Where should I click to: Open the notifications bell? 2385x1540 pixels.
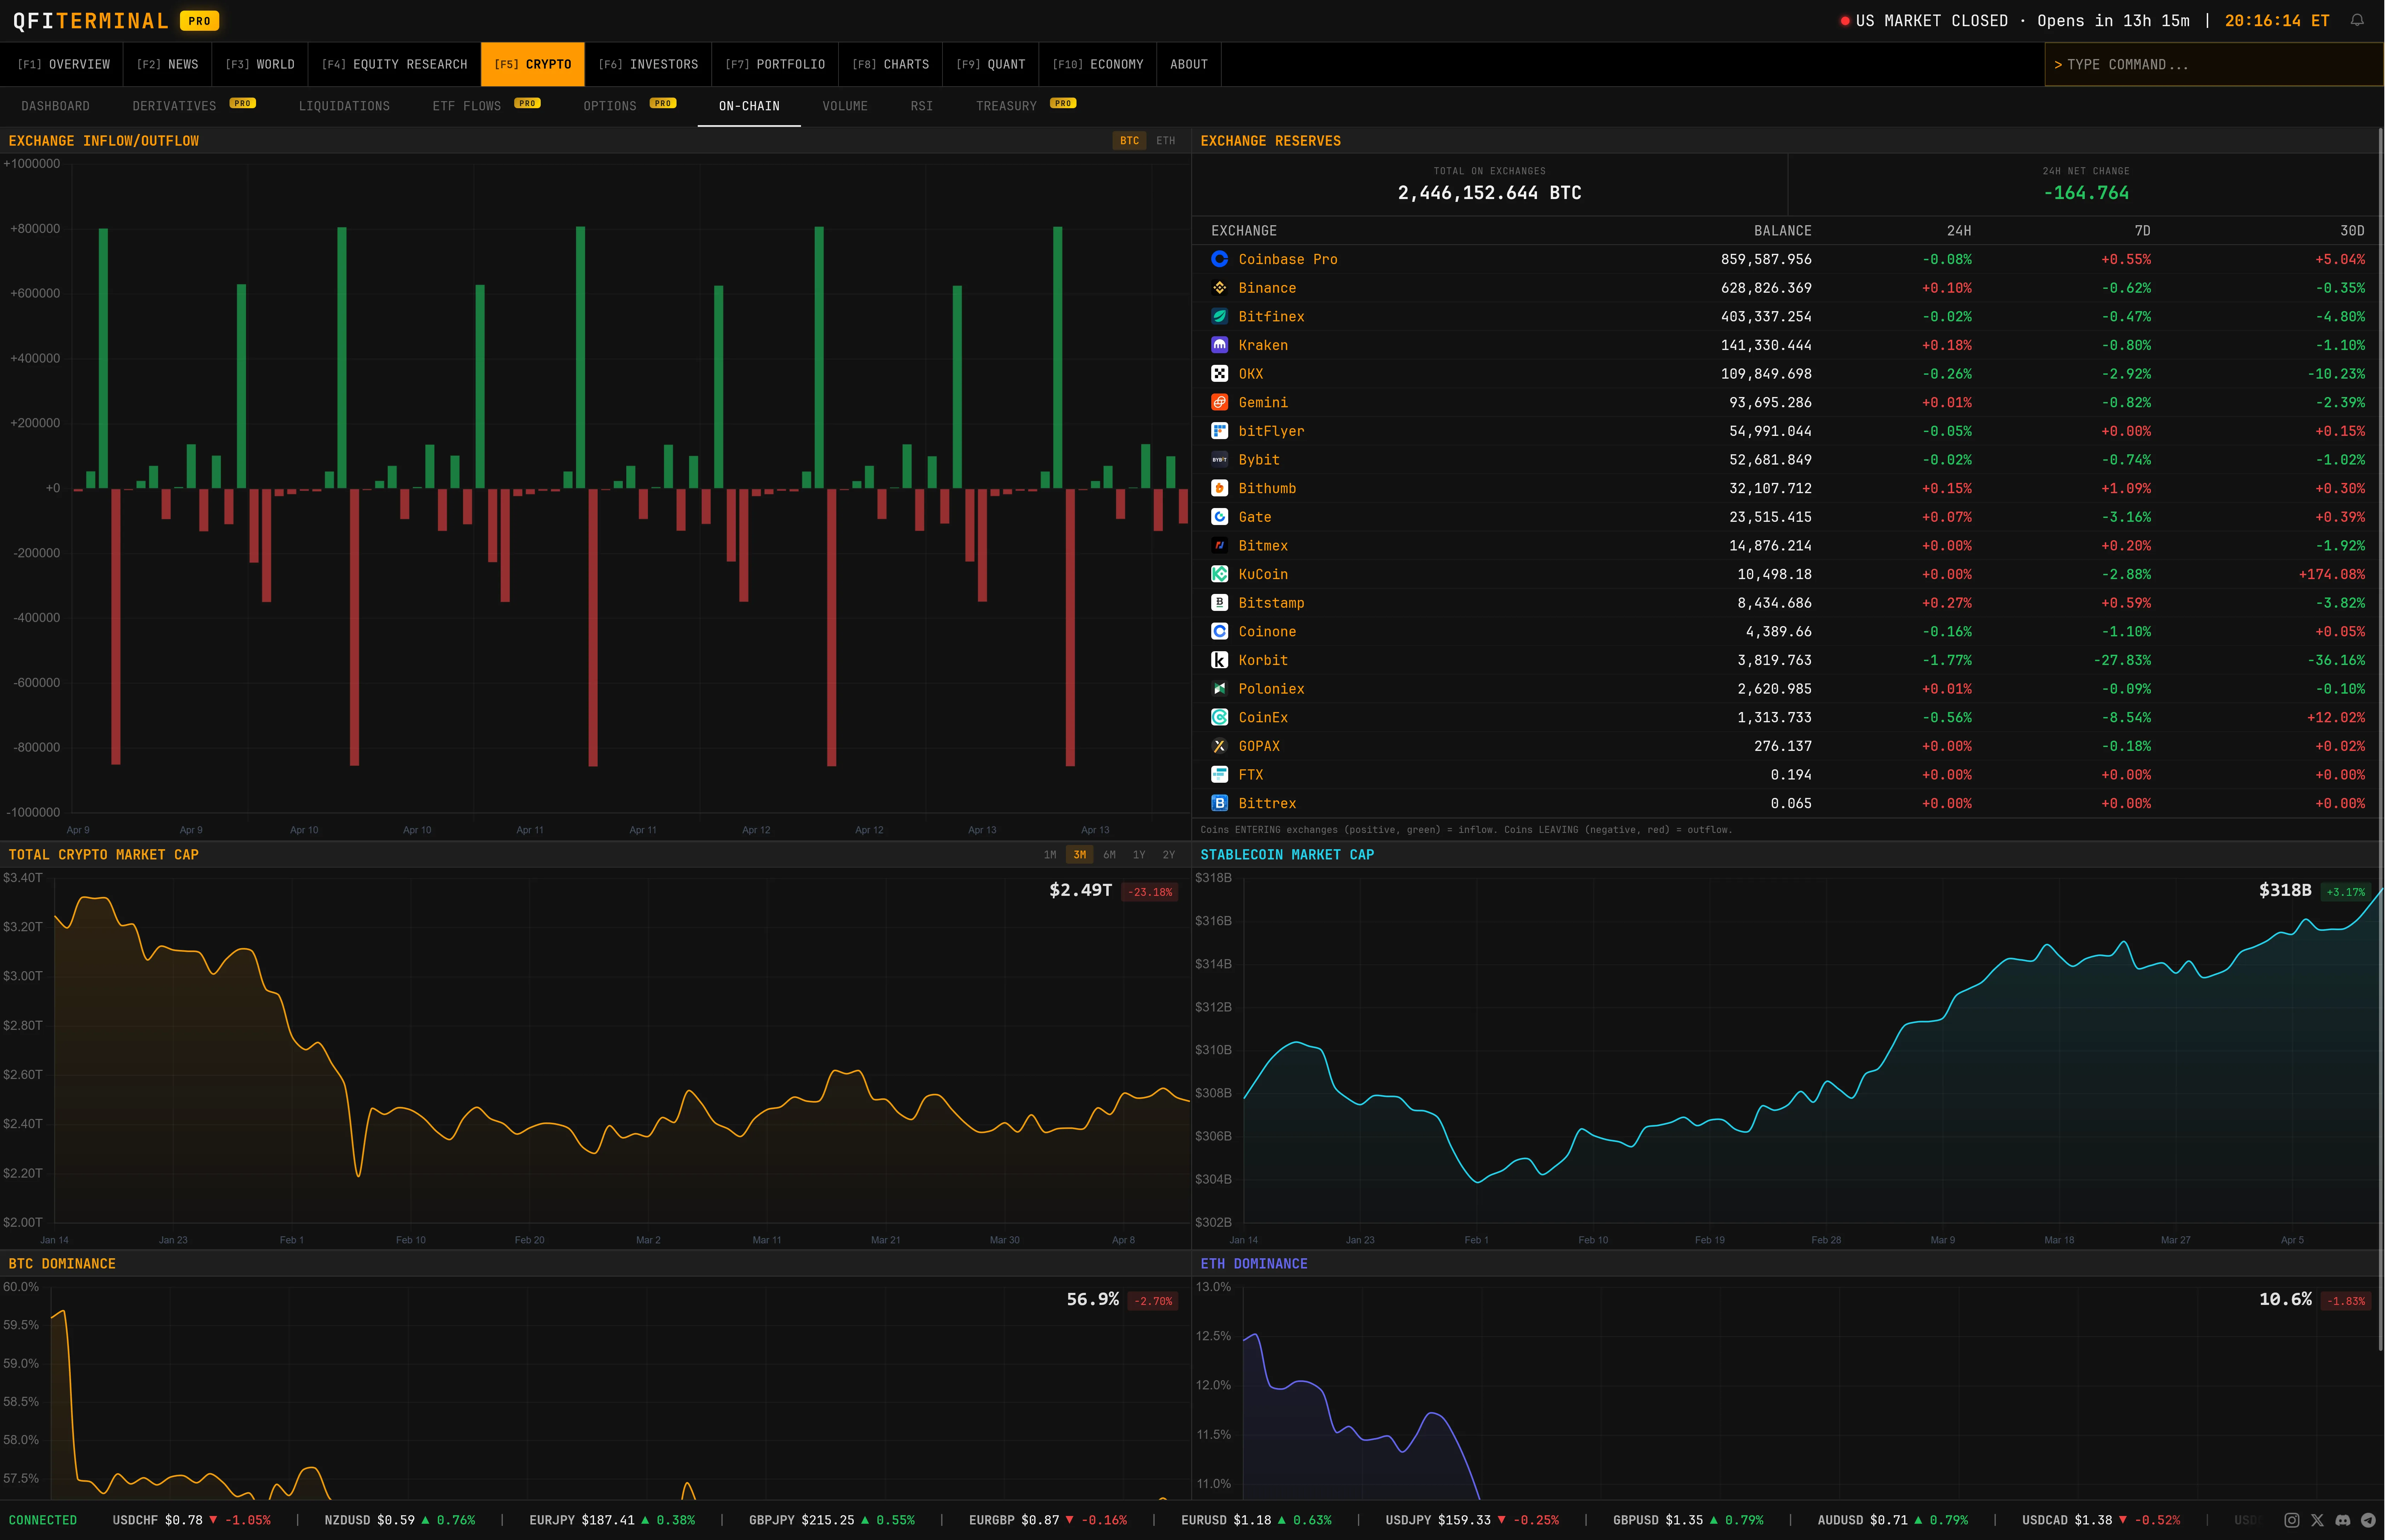tap(2360, 20)
